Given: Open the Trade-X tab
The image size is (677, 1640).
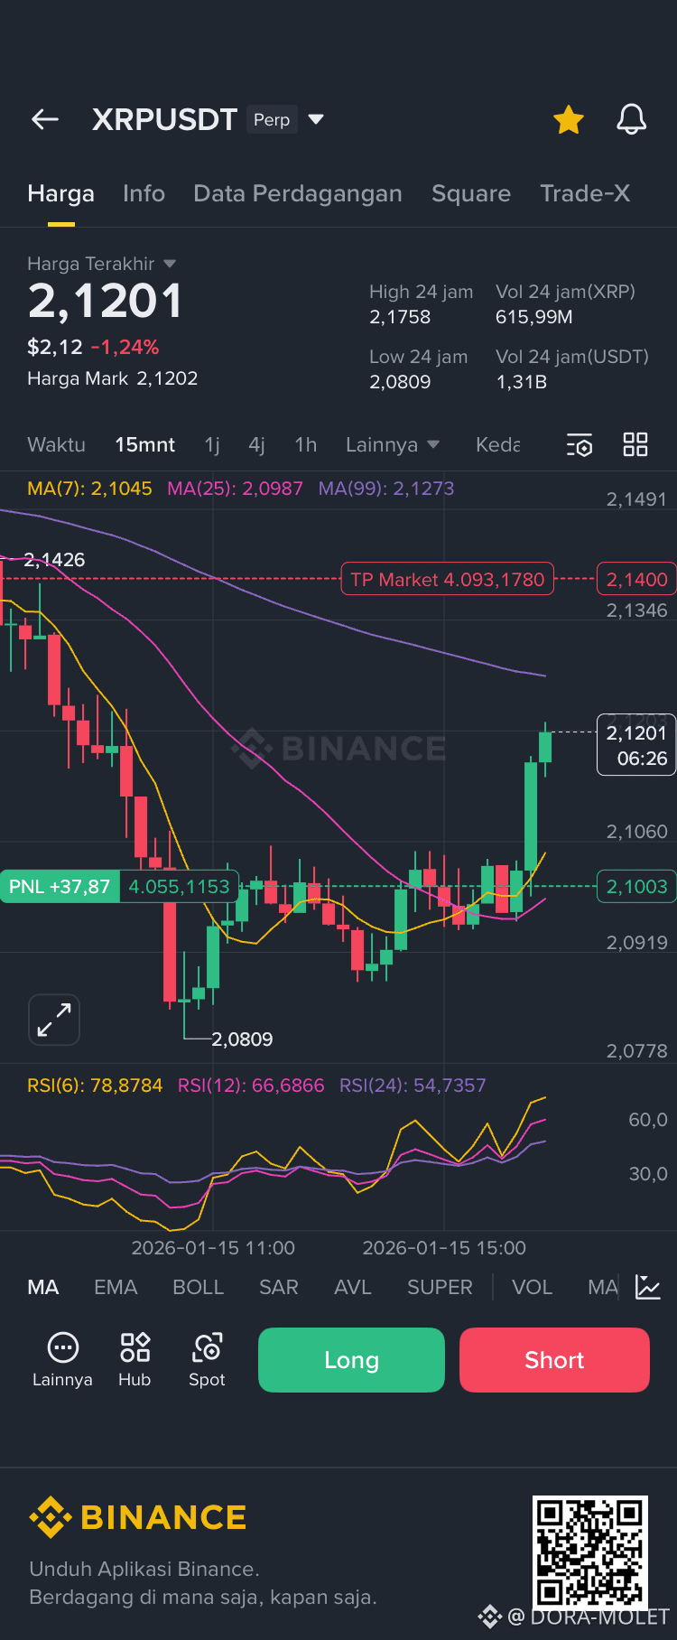Looking at the screenshot, I should [x=585, y=193].
